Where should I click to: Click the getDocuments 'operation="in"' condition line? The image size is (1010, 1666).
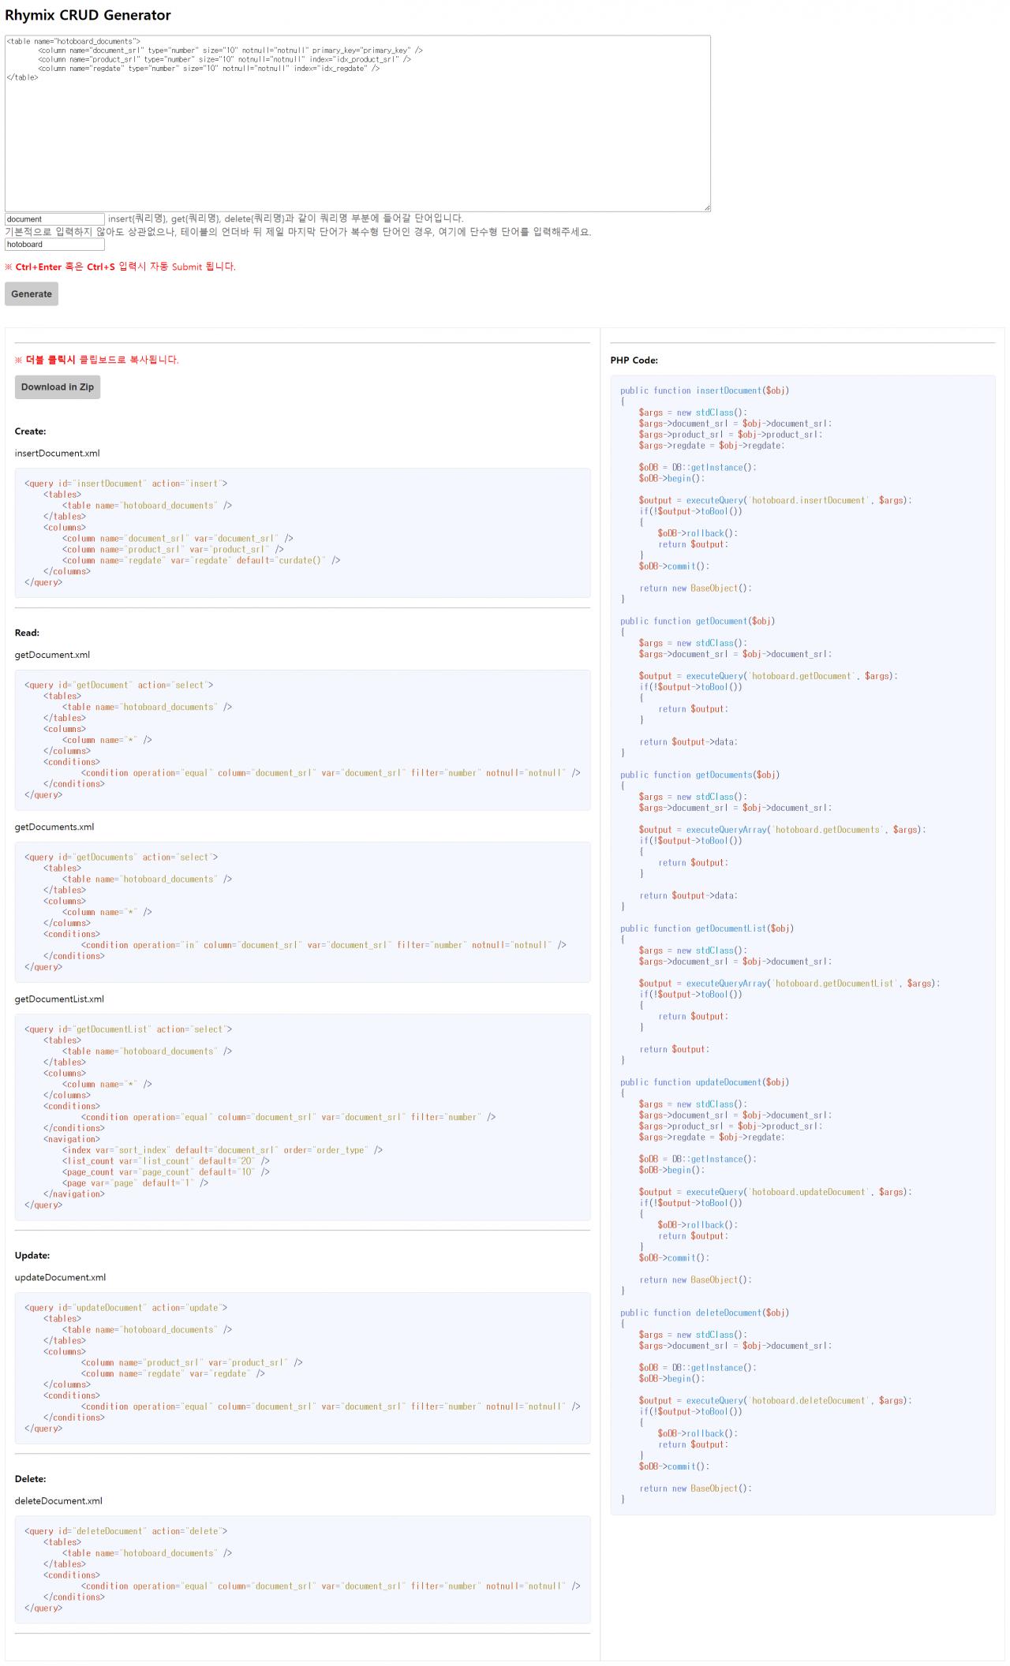pos(324,944)
